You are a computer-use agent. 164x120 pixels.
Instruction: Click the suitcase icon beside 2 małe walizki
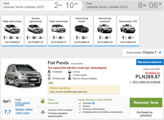pos(70,75)
